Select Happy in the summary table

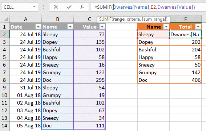coord(153,57)
